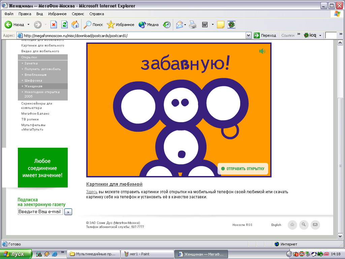
Task: Click the round envelope icon in footer
Action: (315, 225)
